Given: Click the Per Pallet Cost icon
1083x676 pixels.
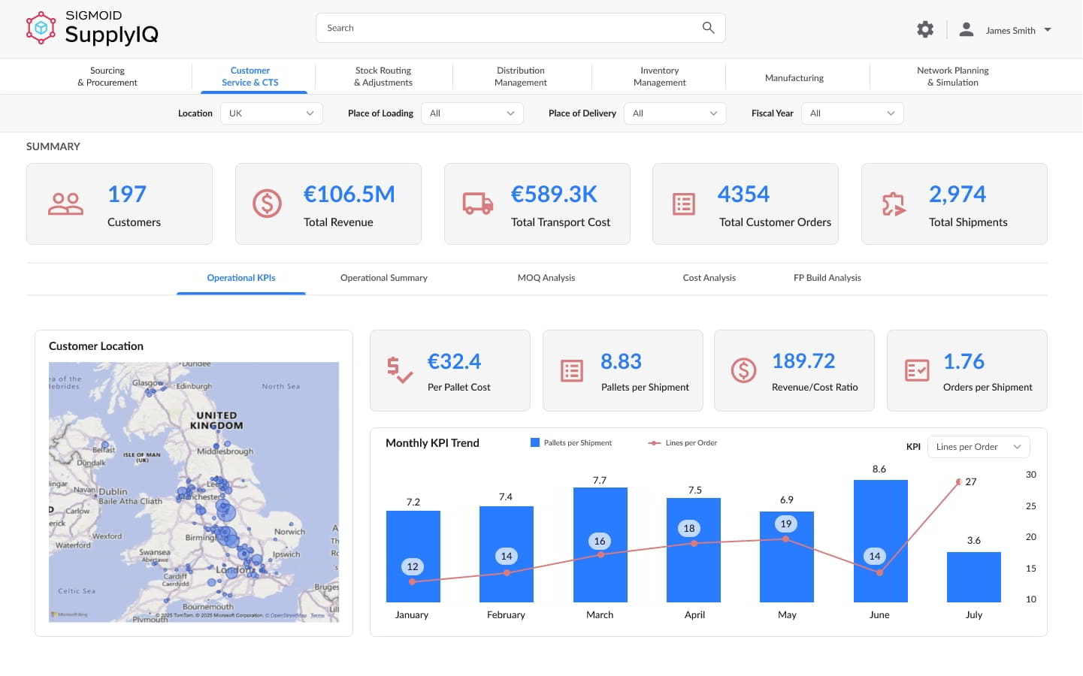Looking at the screenshot, I should [x=399, y=370].
